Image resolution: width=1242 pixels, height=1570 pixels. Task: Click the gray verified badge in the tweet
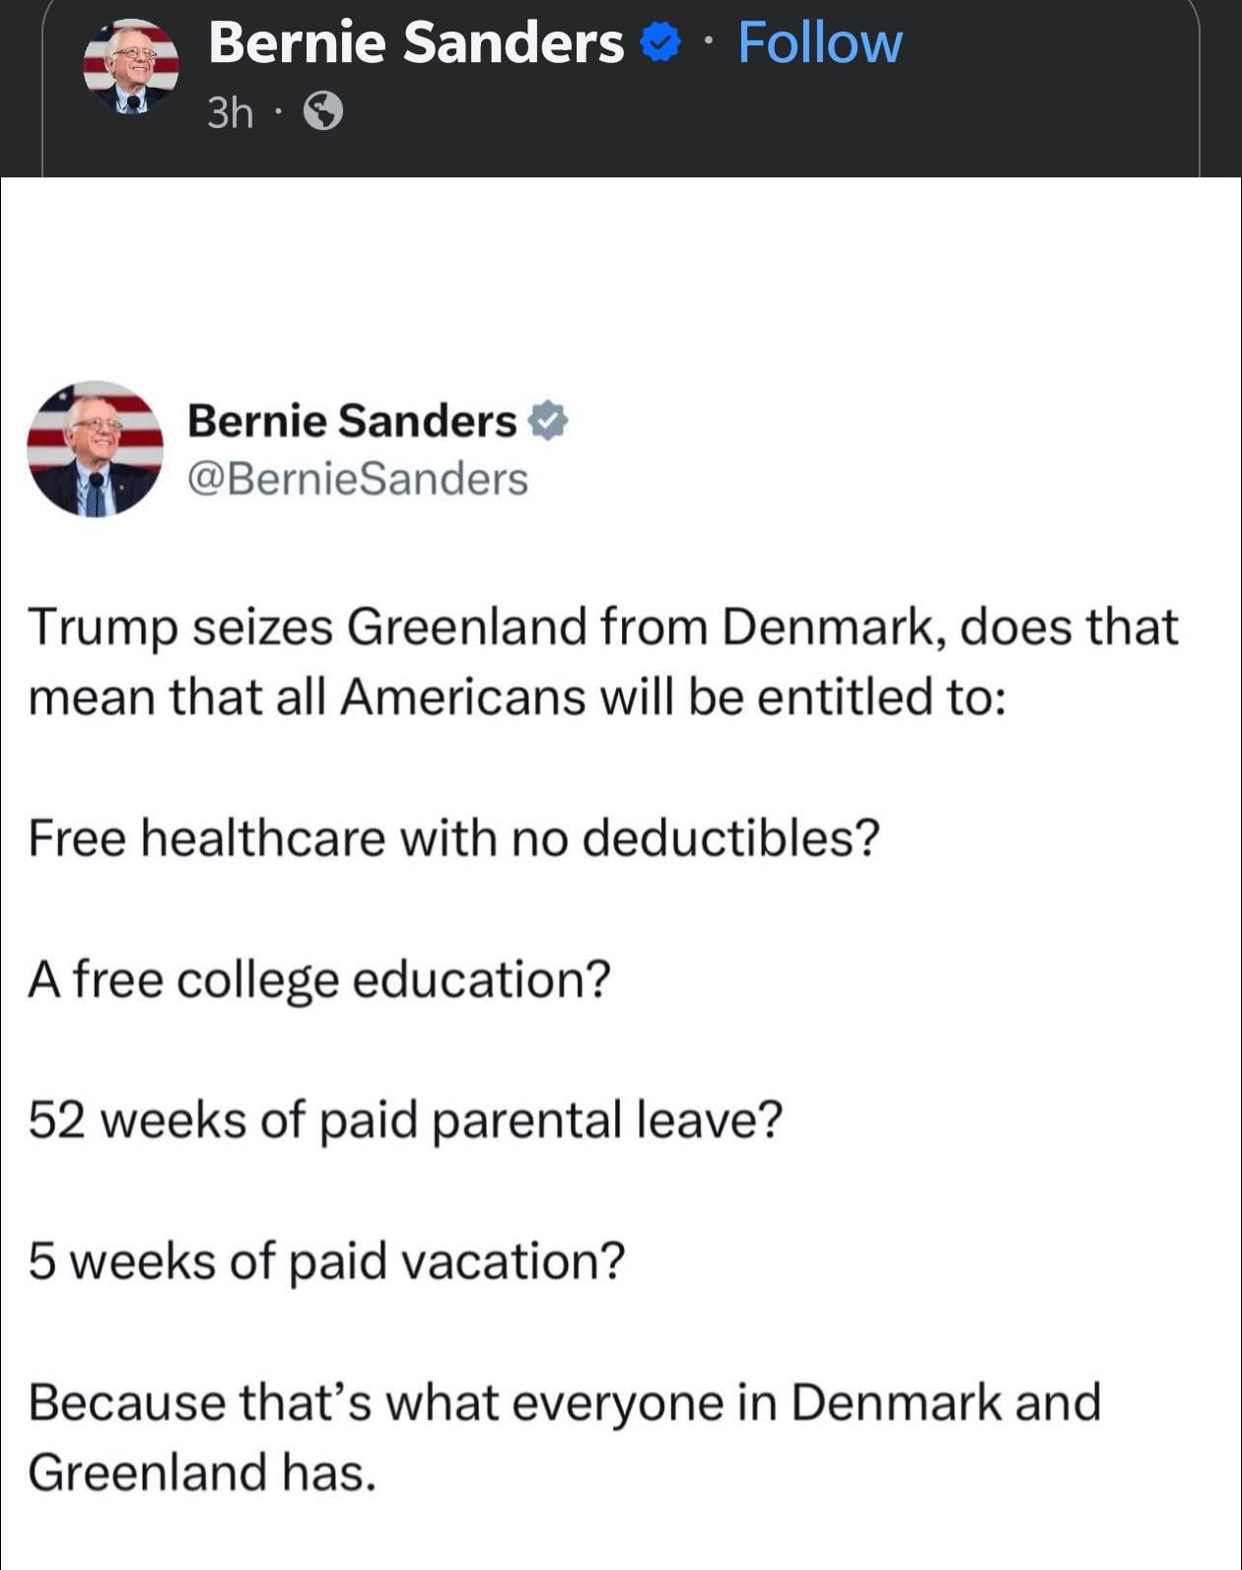click(548, 421)
